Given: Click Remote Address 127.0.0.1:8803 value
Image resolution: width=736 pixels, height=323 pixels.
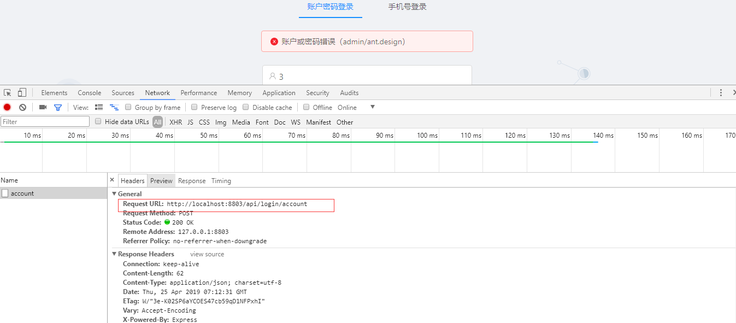Looking at the screenshot, I should coord(203,232).
